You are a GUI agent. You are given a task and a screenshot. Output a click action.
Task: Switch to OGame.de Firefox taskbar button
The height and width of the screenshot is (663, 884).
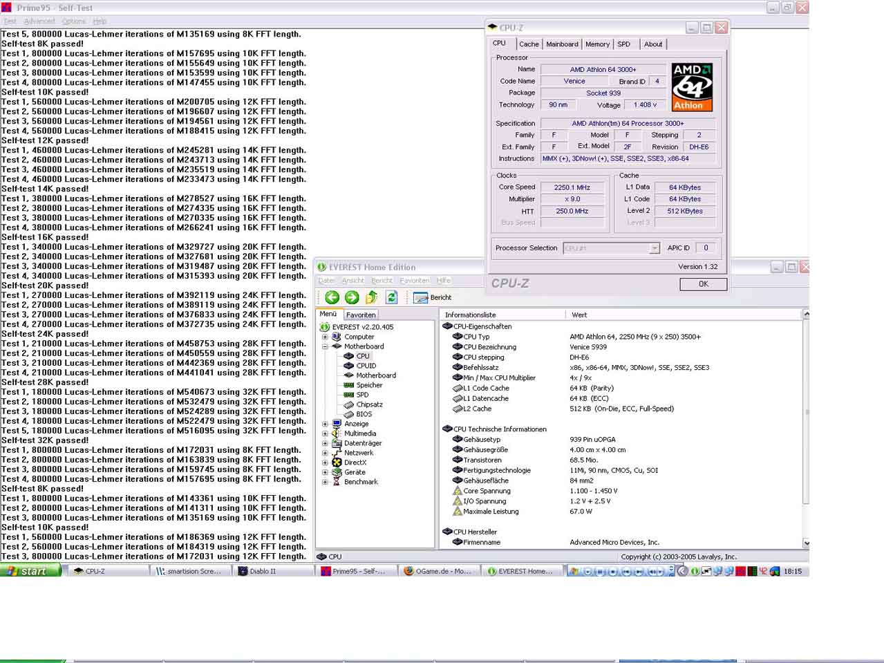tap(440, 571)
